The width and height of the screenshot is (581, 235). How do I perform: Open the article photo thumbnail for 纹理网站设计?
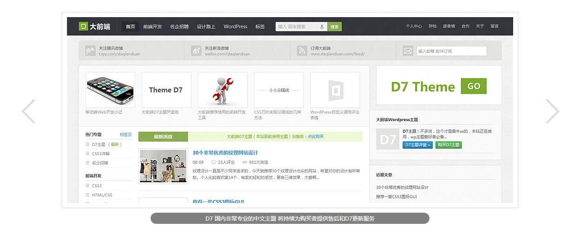[163, 166]
